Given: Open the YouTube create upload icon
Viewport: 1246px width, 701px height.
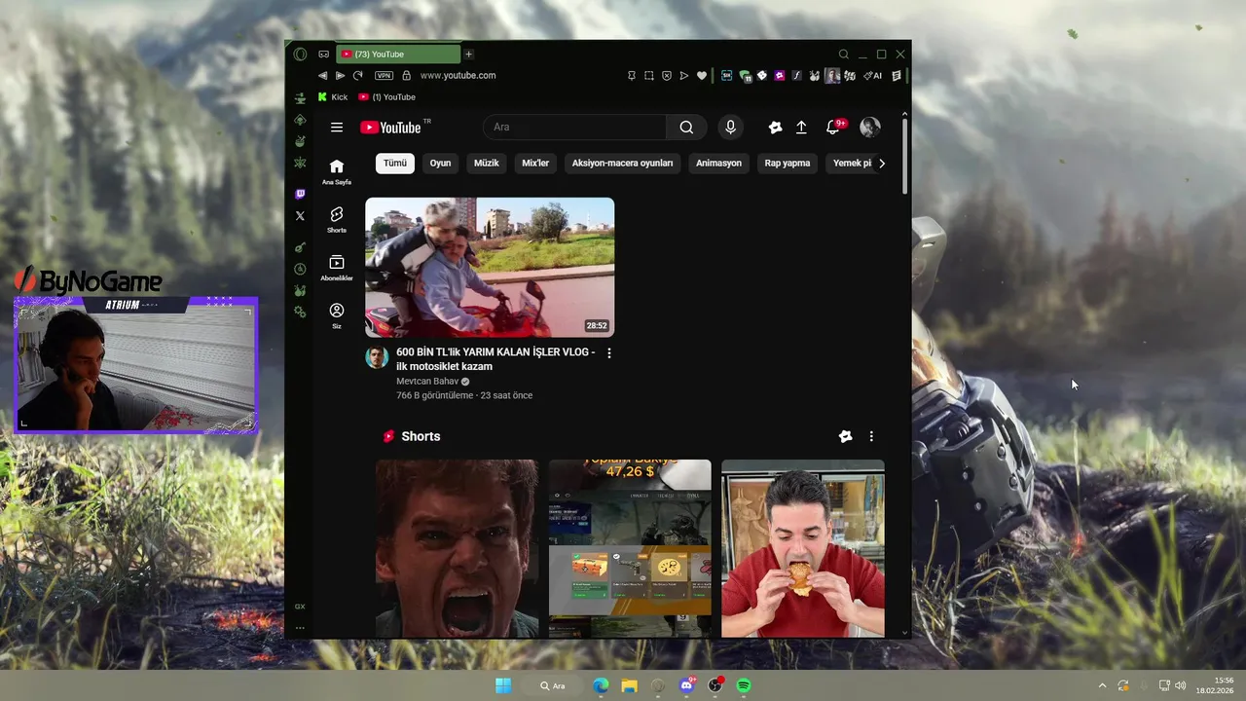Looking at the screenshot, I should tap(801, 128).
